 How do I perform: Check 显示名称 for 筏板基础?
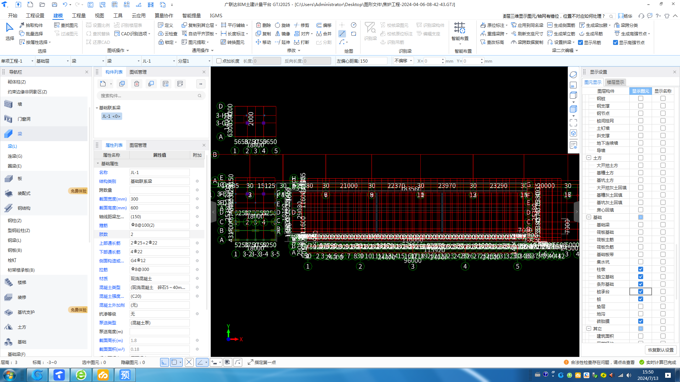pos(663,232)
